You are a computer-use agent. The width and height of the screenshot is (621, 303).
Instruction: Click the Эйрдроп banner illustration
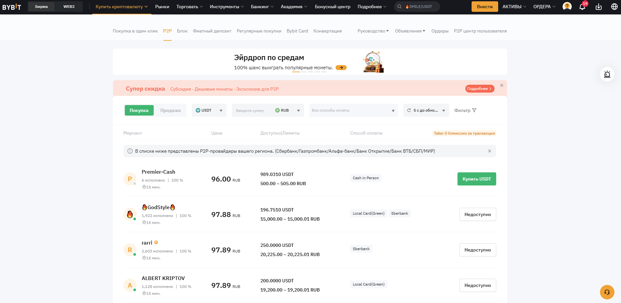[373, 62]
